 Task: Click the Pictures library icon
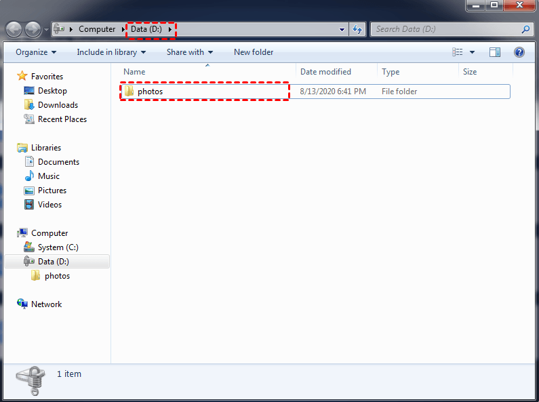click(x=29, y=190)
